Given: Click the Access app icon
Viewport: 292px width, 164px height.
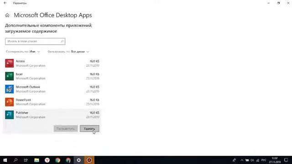Looking at the screenshot, I should (9, 63).
